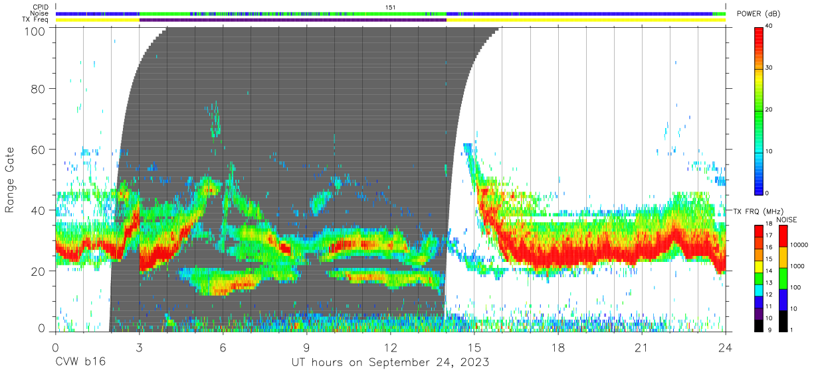The width and height of the screenshot is (816, 376).
Task: Click the noise colorbar
Action: pos(783,278)
